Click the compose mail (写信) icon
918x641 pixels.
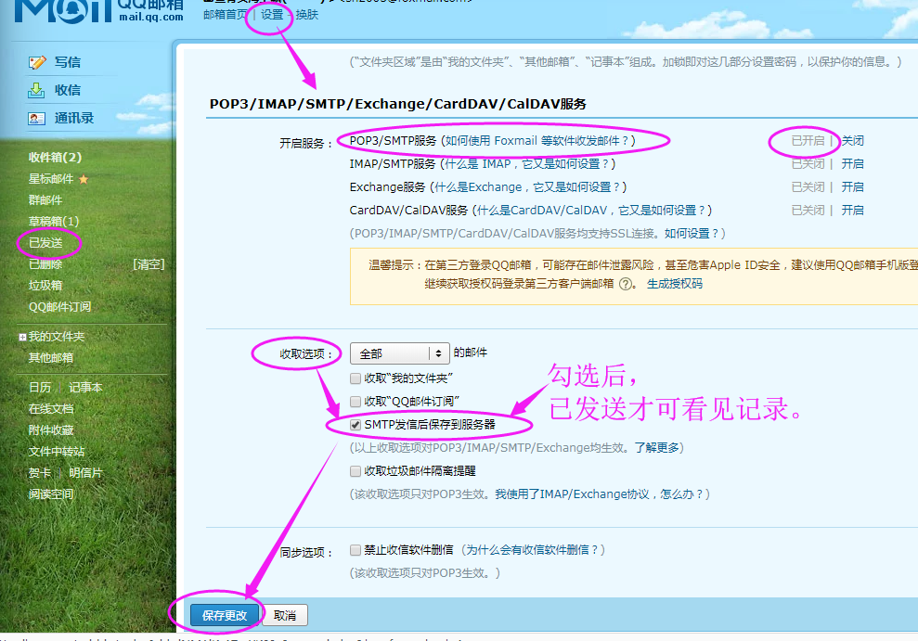[37, 62]
